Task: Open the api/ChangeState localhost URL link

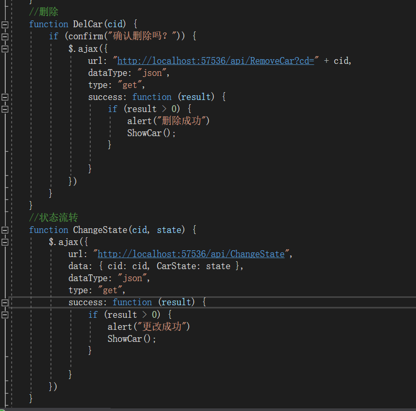Action: click(x=191, y=254)
